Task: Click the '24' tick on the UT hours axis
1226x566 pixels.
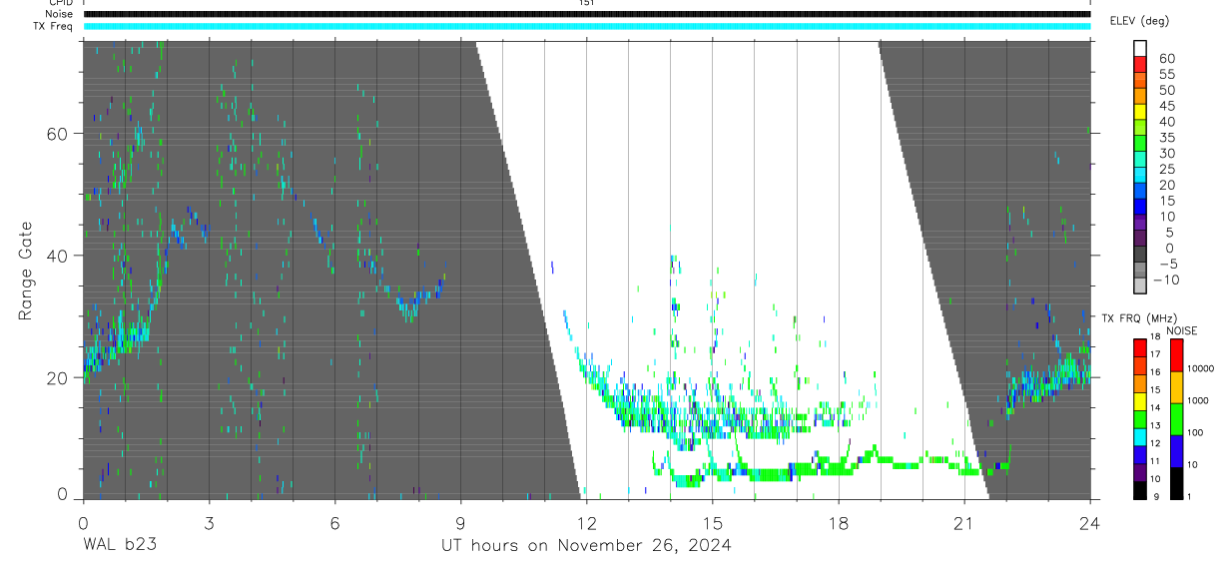Action: coord(1090,522)
